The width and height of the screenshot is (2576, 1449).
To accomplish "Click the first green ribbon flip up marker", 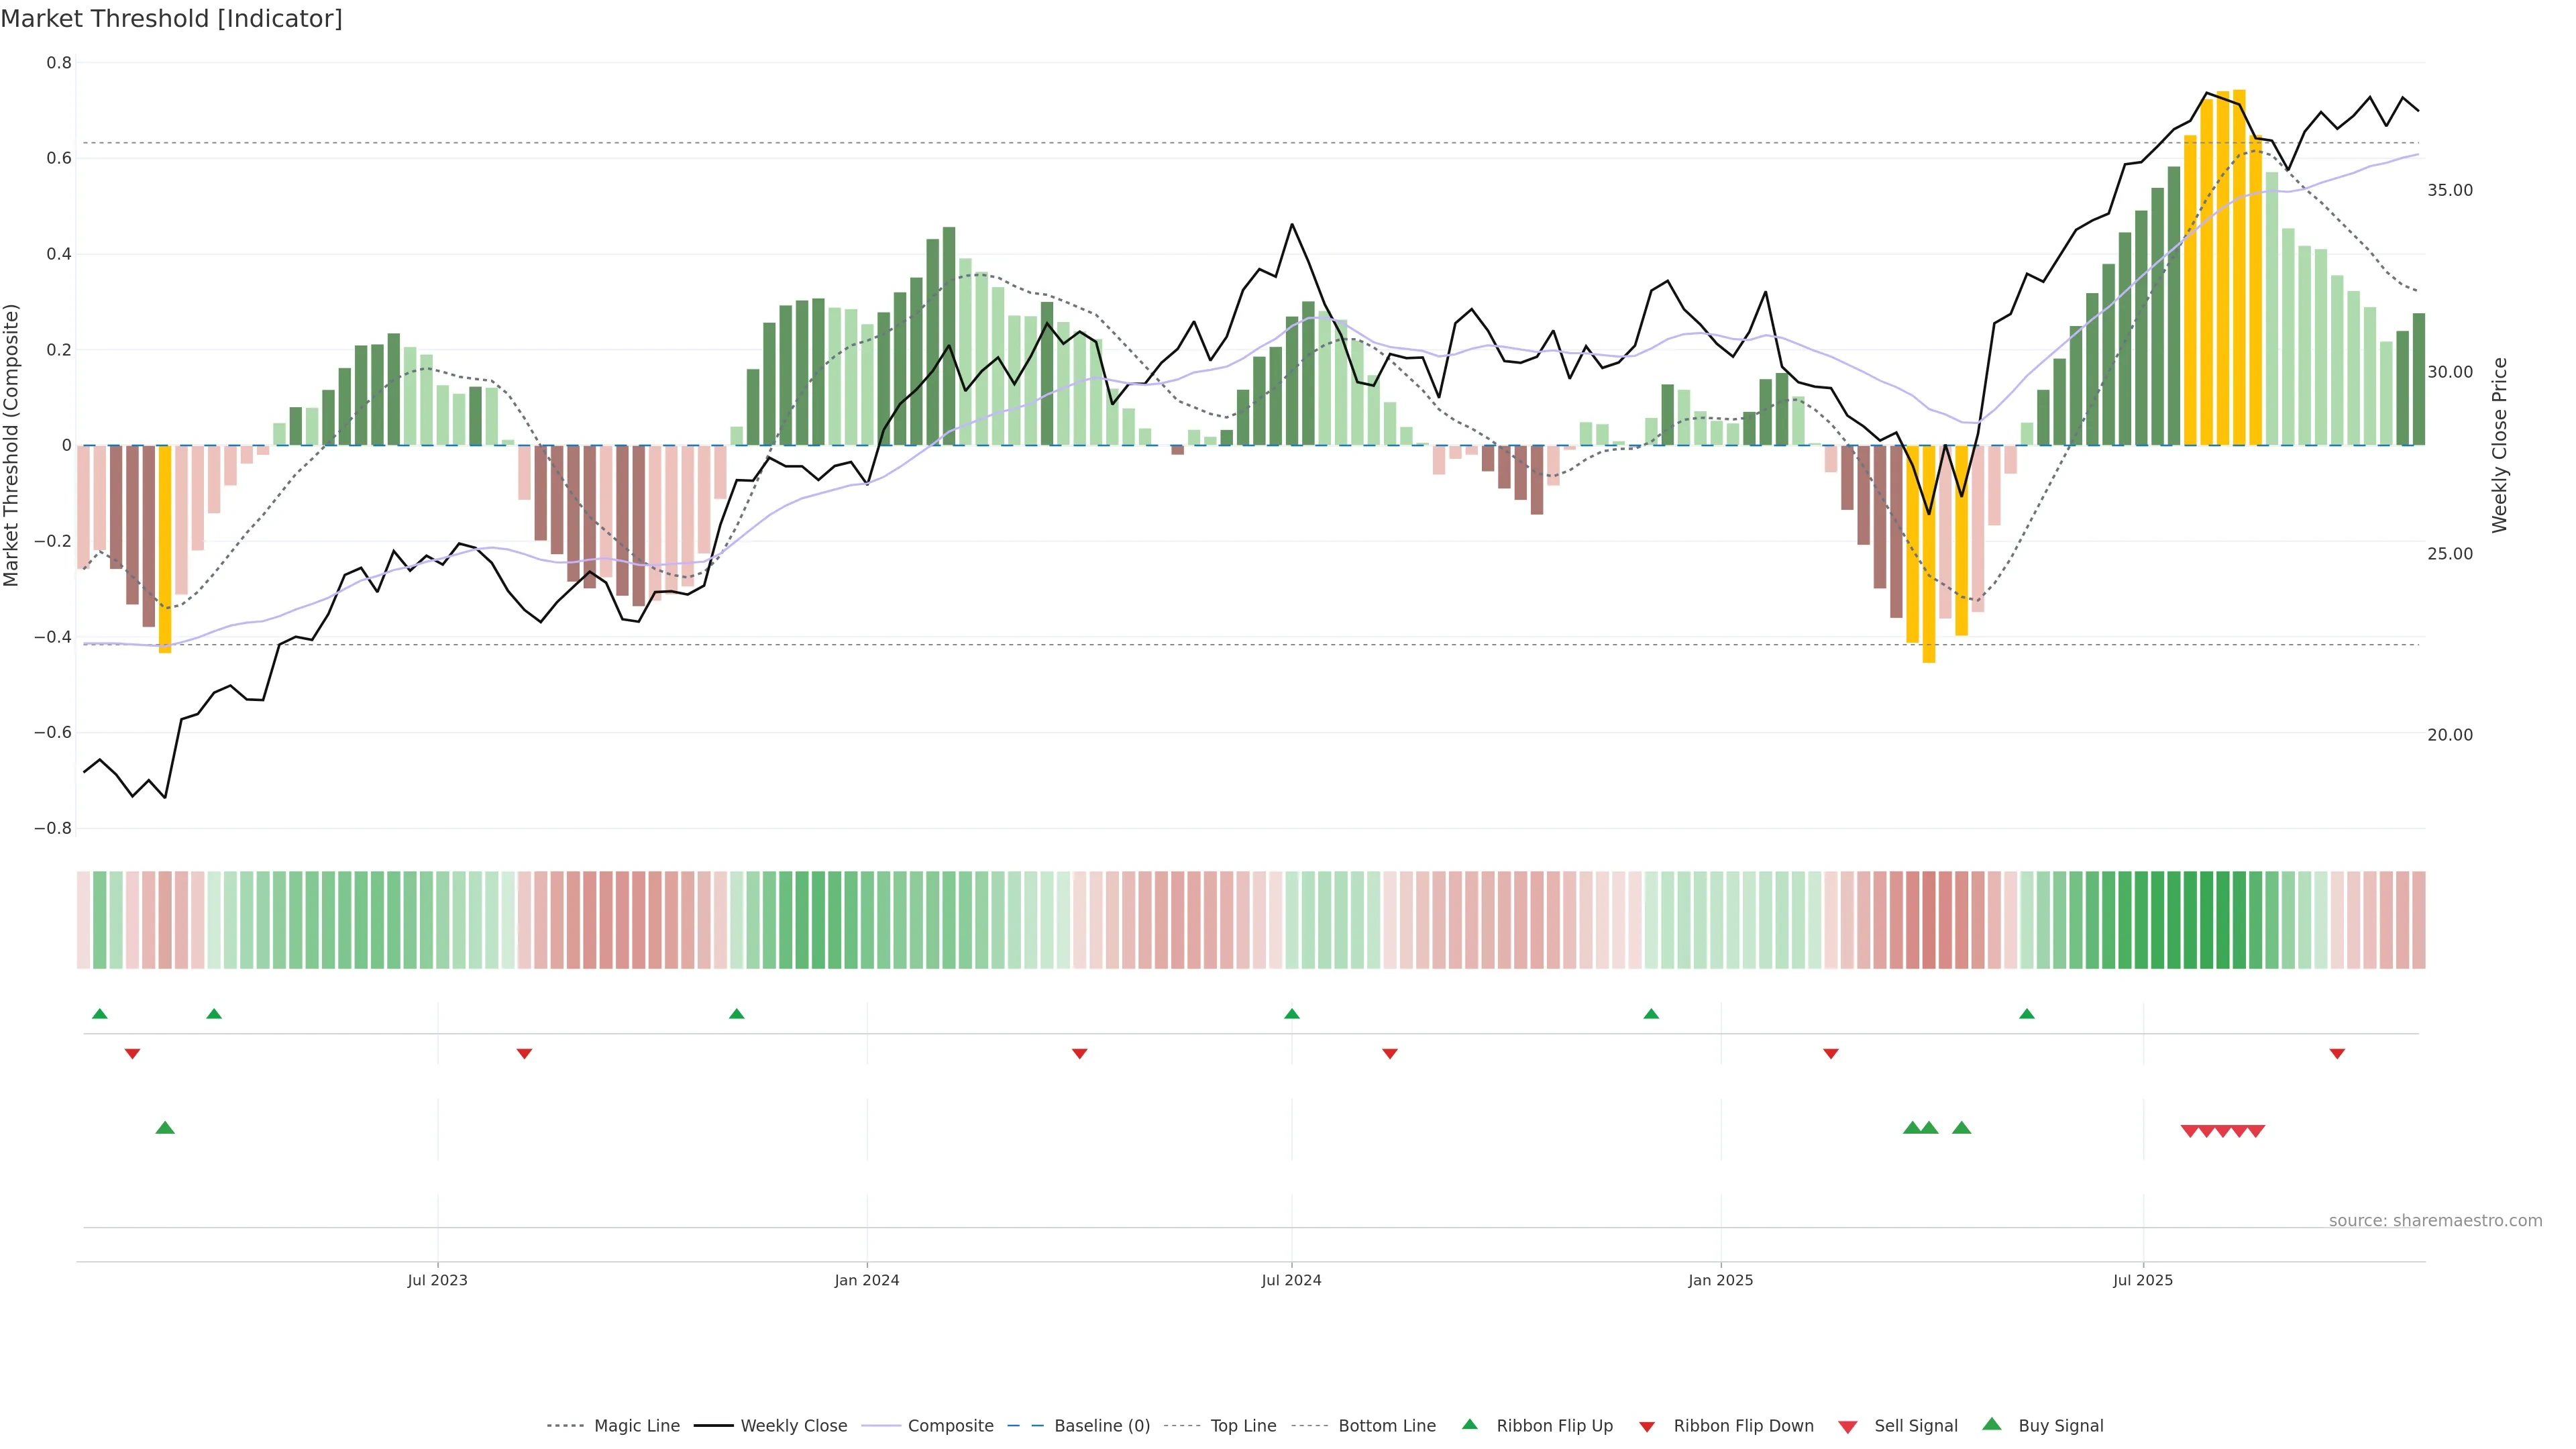I will 100,1014.
